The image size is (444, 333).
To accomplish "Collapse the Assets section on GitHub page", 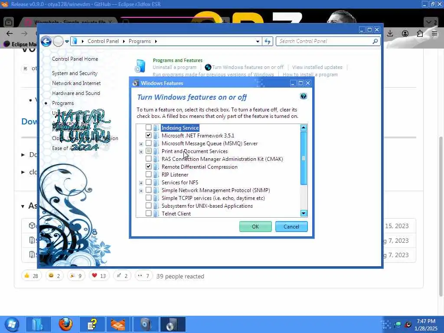I will coord(23,206).
